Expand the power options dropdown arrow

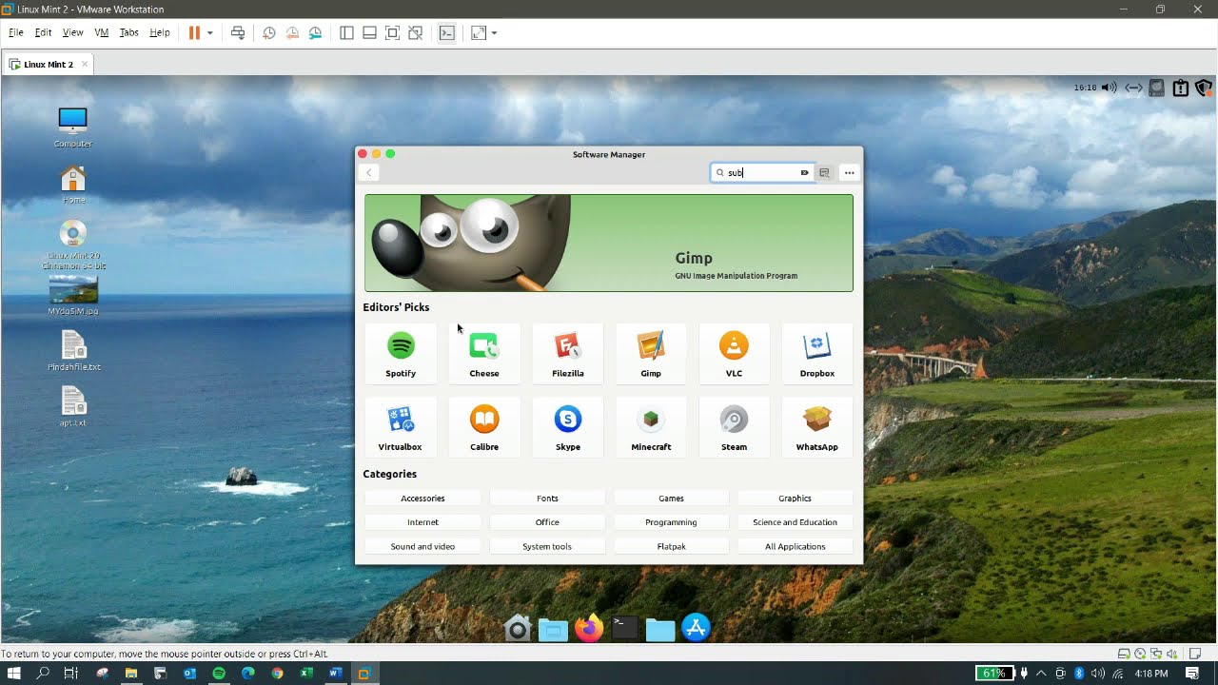click(210, 32)
